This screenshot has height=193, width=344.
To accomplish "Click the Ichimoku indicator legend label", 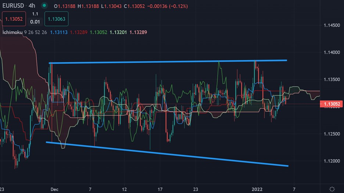I will click(12, 32).
